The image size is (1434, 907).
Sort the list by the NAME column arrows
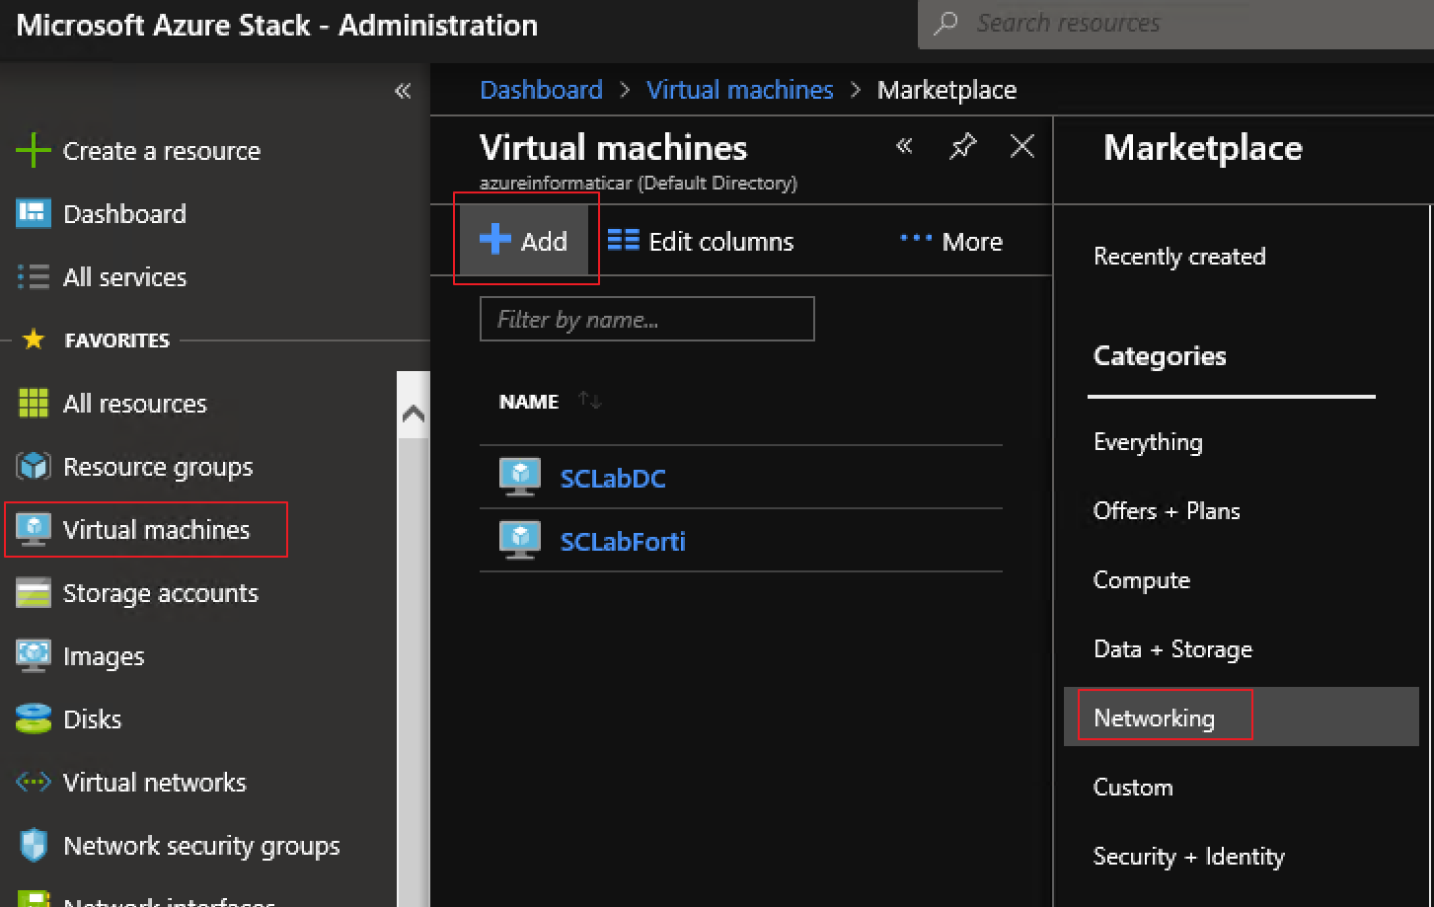coord(589,399)
